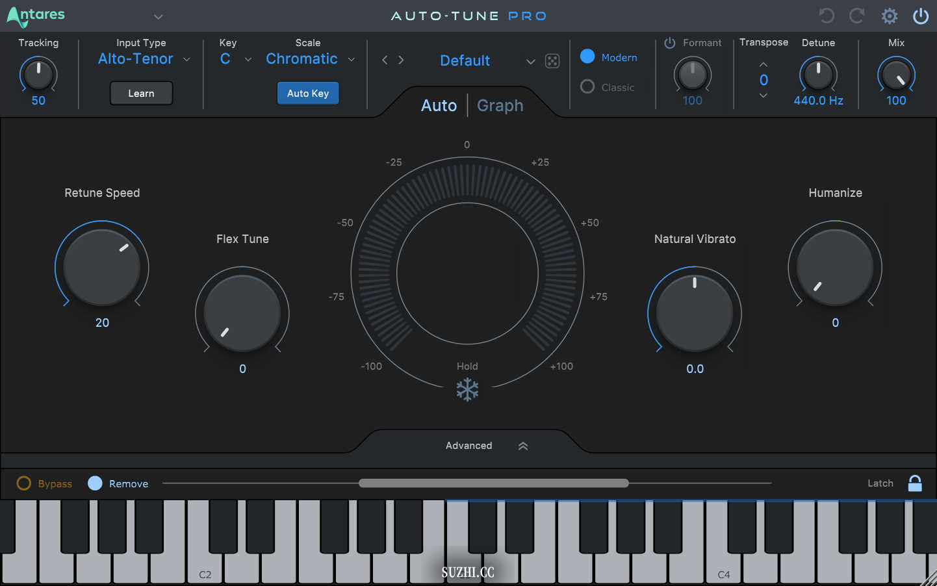Open the Key C dropdown
The width and height of the screenshot is (937, 586).
pyautogui.click(x=235, y=59)
